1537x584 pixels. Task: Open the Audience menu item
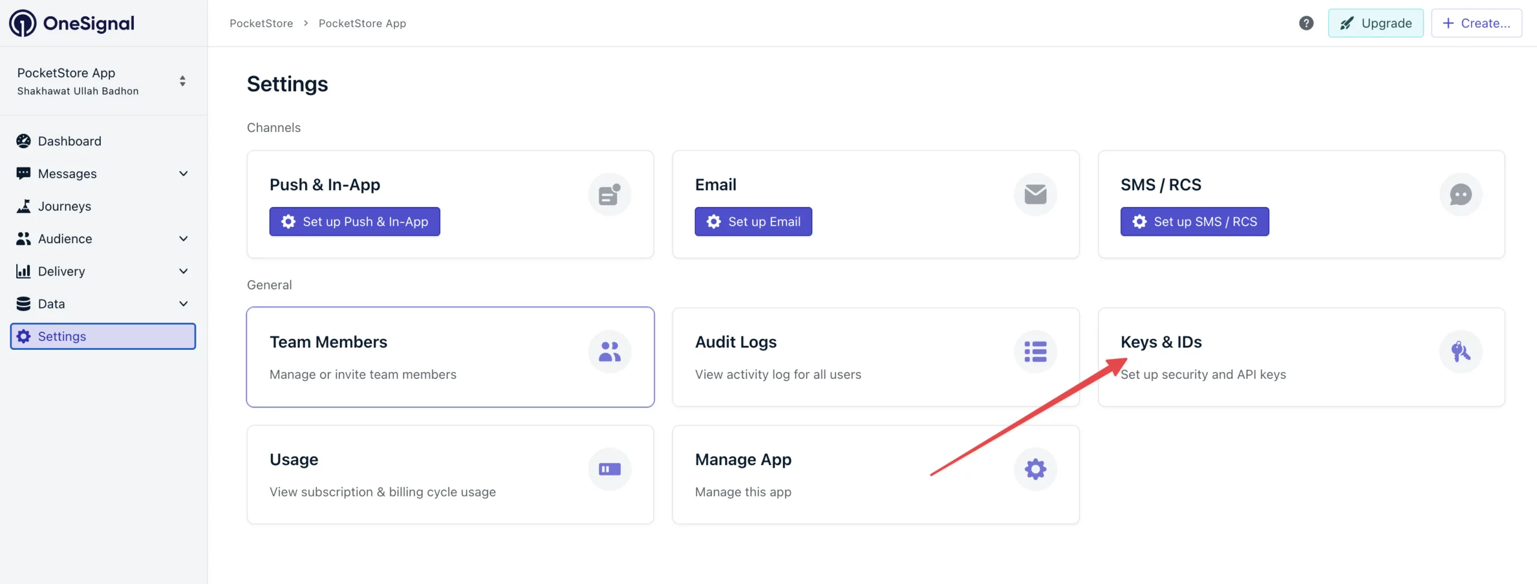[x=103, y=239]
